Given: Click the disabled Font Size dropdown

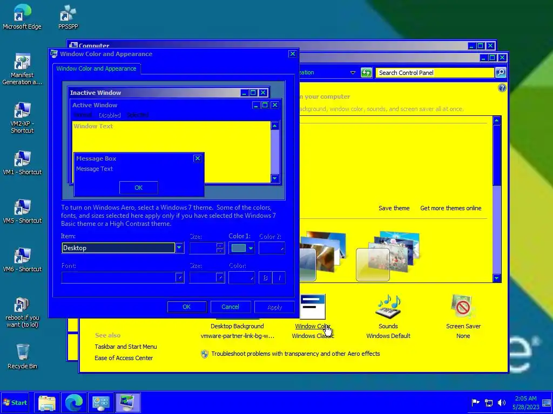Looking at the screenshot, I should 207,278.
